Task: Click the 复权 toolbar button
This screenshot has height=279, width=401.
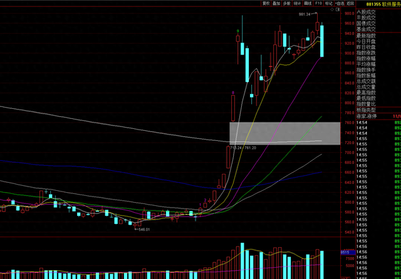Action: (266, 3)
